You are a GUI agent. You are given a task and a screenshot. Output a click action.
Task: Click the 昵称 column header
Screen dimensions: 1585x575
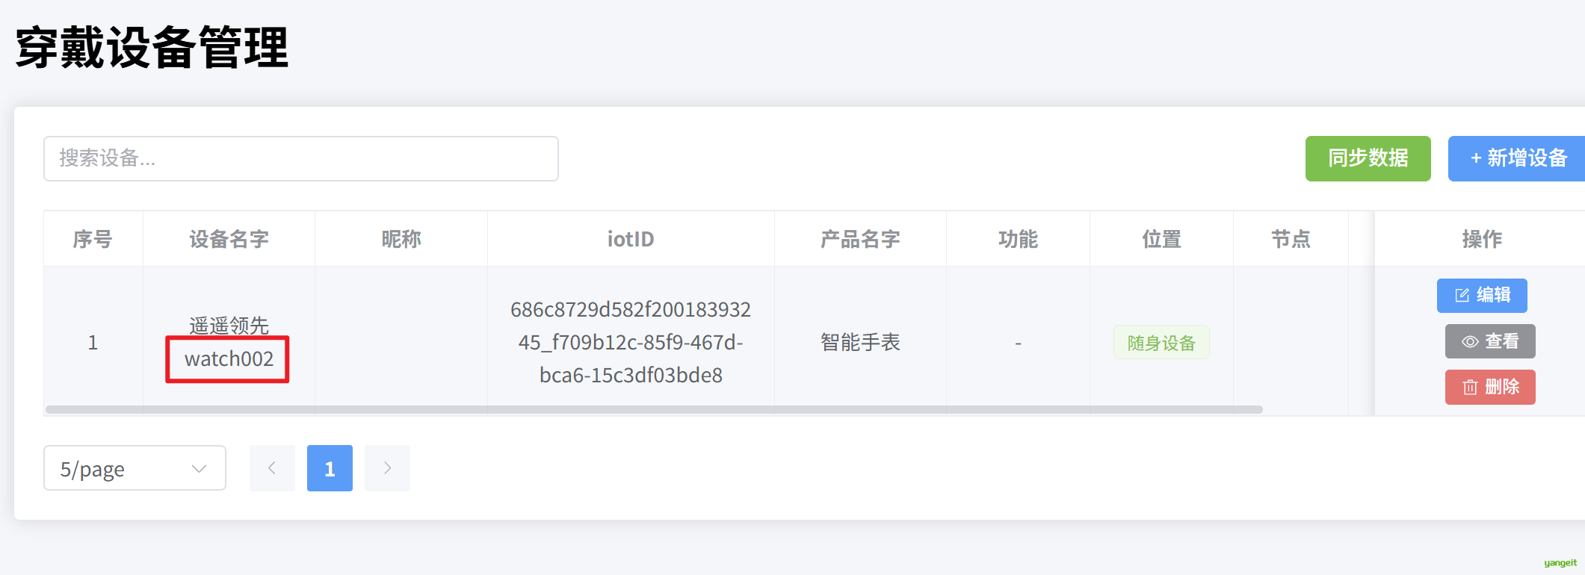coord(401,239)
